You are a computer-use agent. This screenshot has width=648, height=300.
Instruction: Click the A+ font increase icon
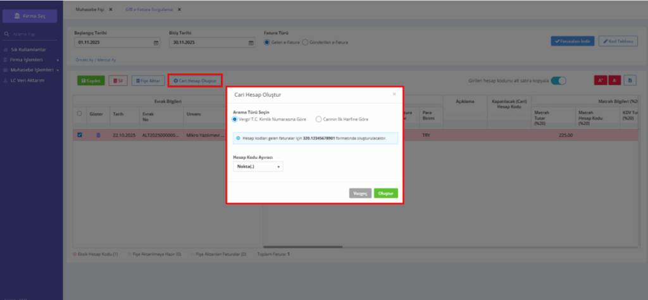point(600,80)
